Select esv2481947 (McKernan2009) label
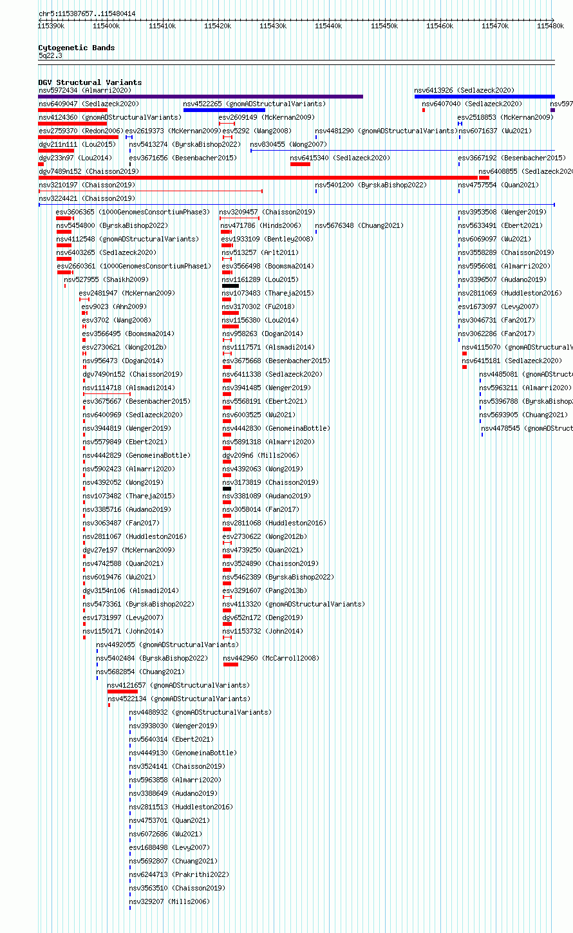 coord(127,294)
